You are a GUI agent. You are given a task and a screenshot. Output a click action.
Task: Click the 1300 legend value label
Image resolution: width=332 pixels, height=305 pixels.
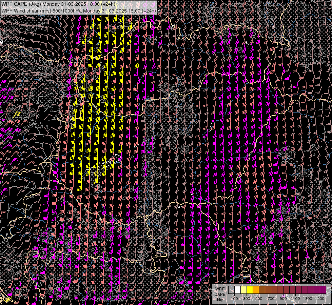coord(308,299)
